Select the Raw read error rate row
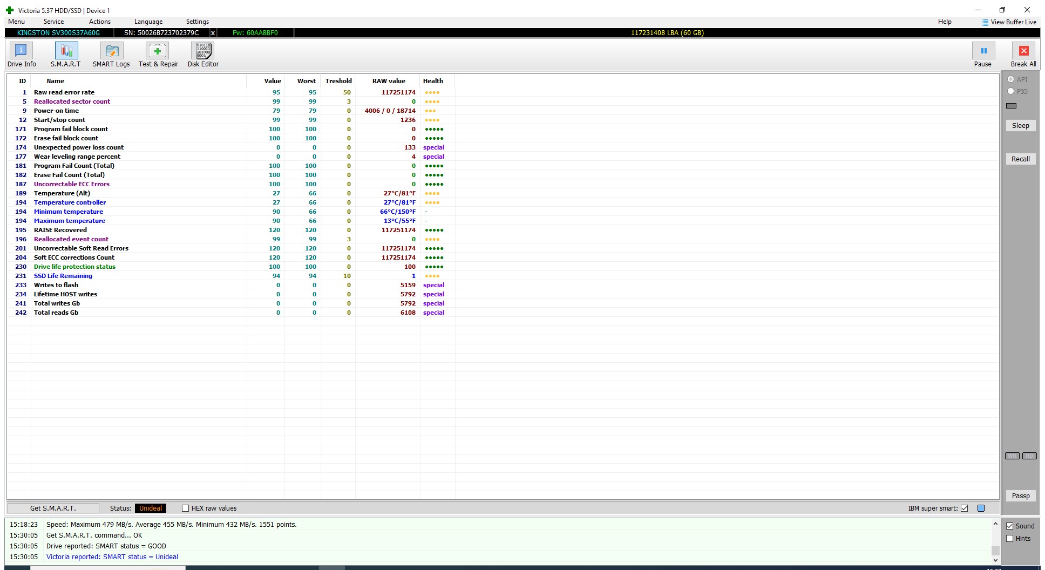Image resolution: width=1045 pixels, height=570 pixels. click(231, 92)
